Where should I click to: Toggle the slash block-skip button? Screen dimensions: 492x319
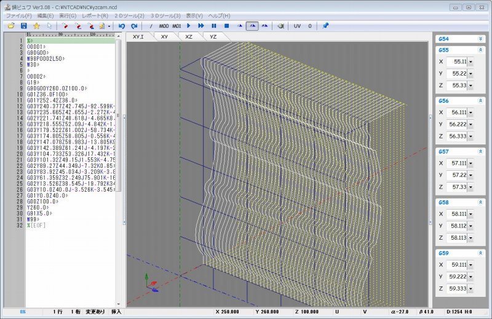point(151,26)
